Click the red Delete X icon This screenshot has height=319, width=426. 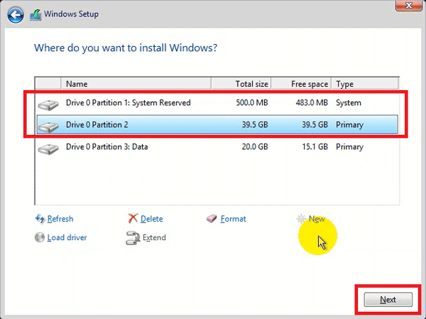point(133,219)
